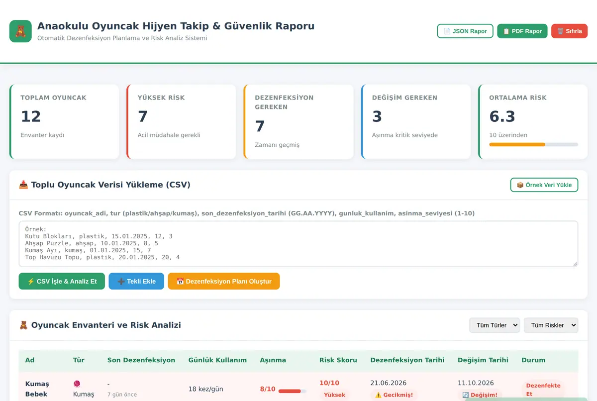The width and height of the screenshot is (597, 401).
Task: Click the Toplam Oyuncak stat card
Action: click(x=64, y=121)
